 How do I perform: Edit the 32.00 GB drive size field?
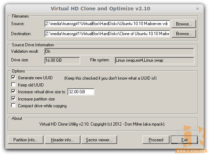pos(81,92)
